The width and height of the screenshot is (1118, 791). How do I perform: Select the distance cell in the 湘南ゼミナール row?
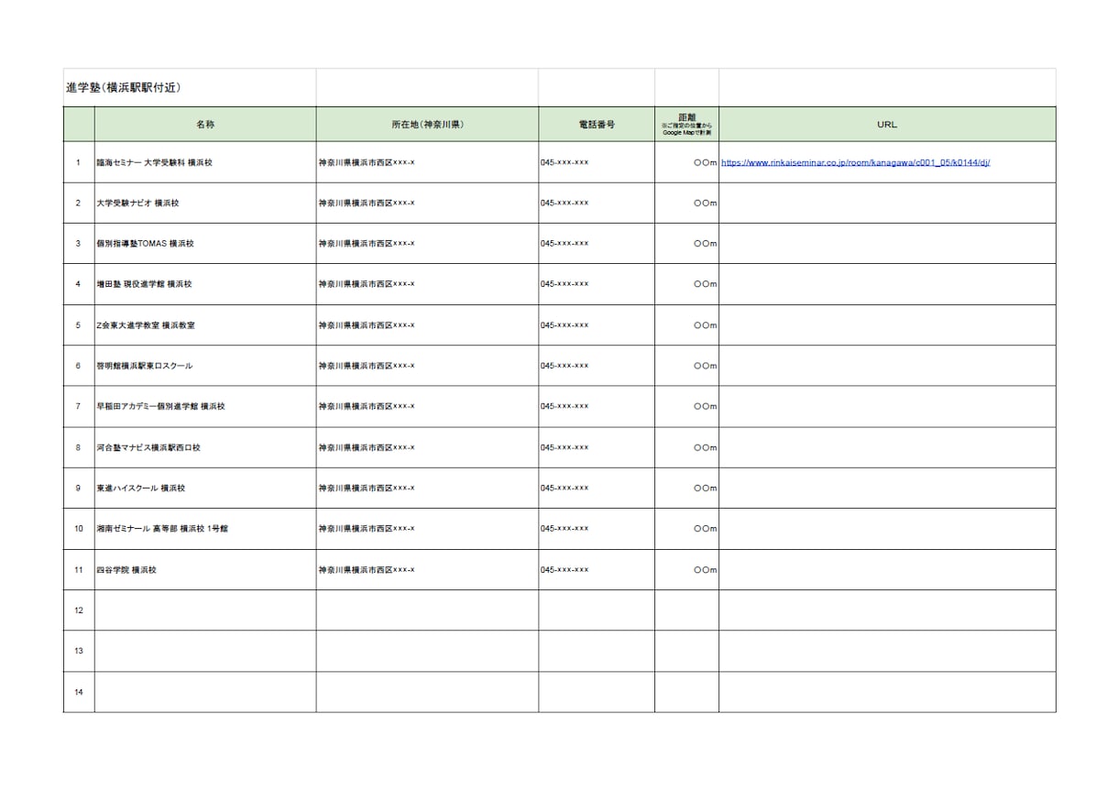(x=686, y=529)
